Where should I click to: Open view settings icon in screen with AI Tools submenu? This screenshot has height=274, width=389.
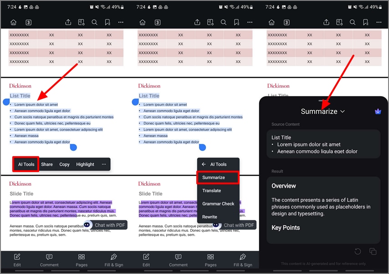[x=210, y=22]
